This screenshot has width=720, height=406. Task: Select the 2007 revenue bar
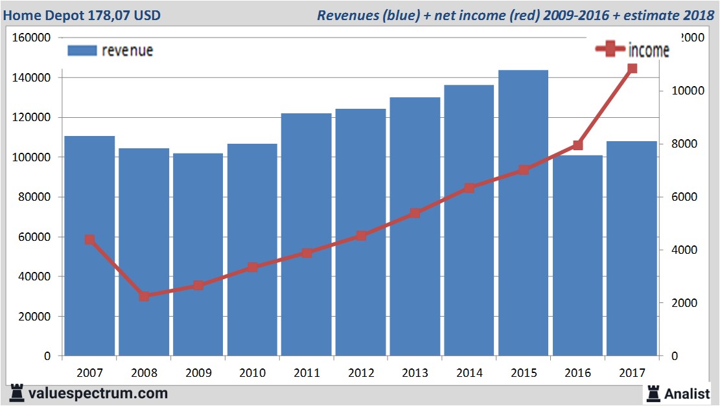89,246
